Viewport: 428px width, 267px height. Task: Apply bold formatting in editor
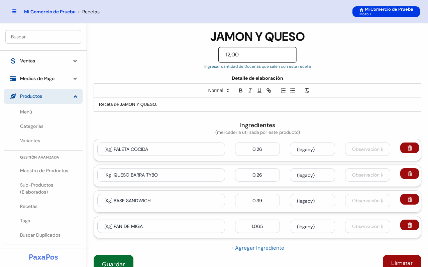point(240,90)
